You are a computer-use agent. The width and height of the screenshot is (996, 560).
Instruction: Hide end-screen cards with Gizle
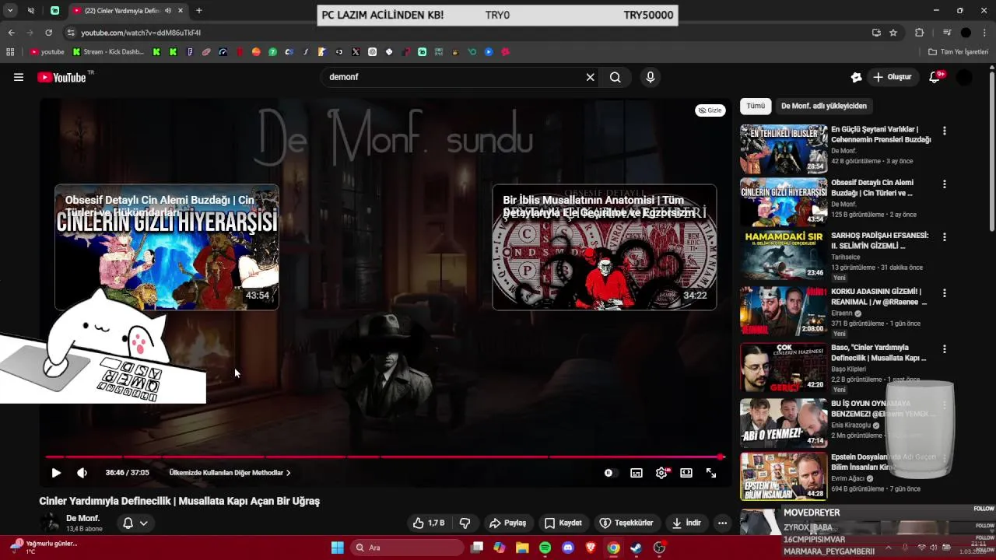point(710,110)
